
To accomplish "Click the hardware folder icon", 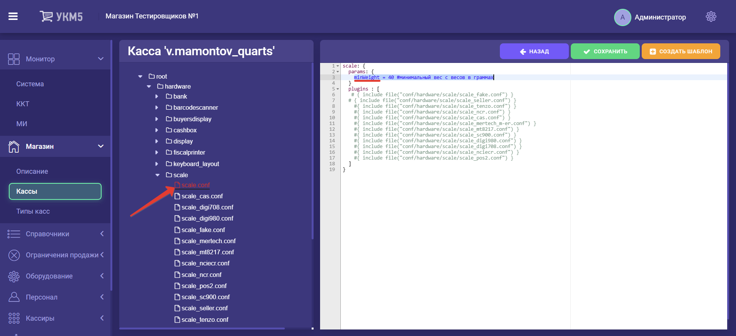I will click(160, 86).
